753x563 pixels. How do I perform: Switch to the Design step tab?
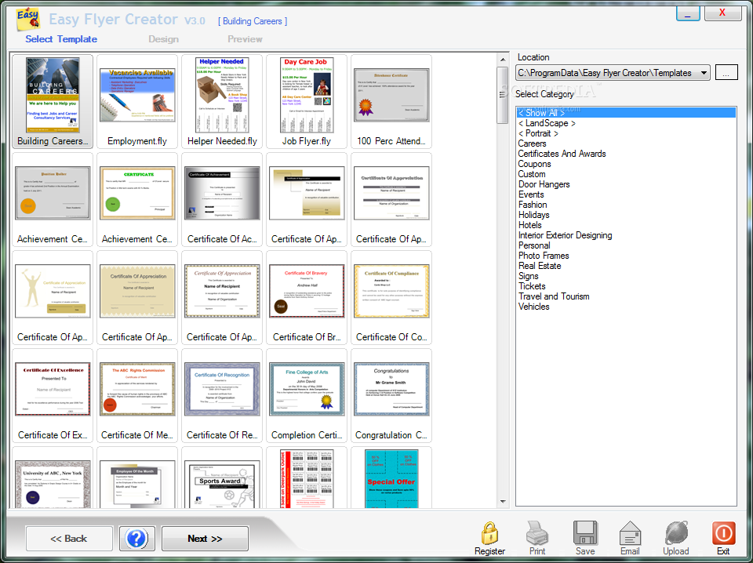click(x=163, y=39)
